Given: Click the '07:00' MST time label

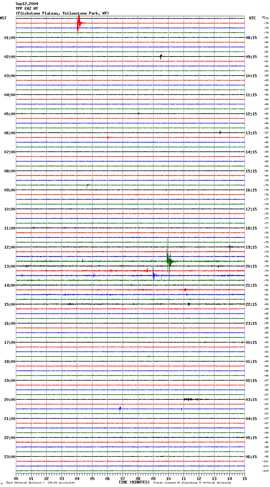Looking at the screenshot, I should click(10, 152).
